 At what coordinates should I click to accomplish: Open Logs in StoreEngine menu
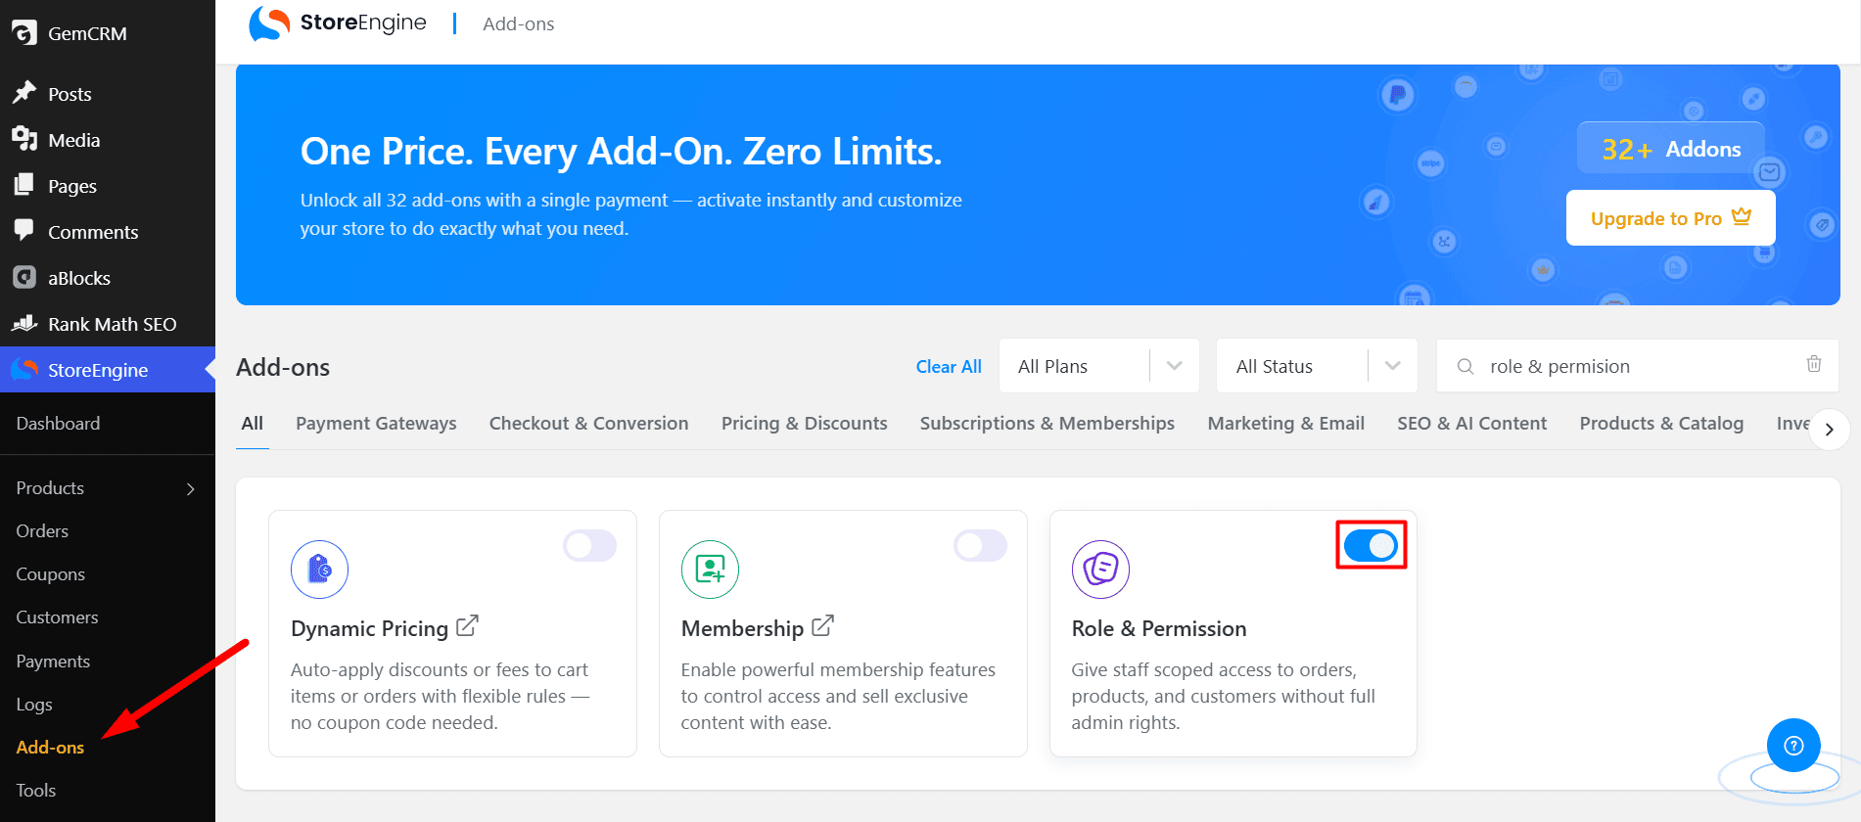[34, 704]
